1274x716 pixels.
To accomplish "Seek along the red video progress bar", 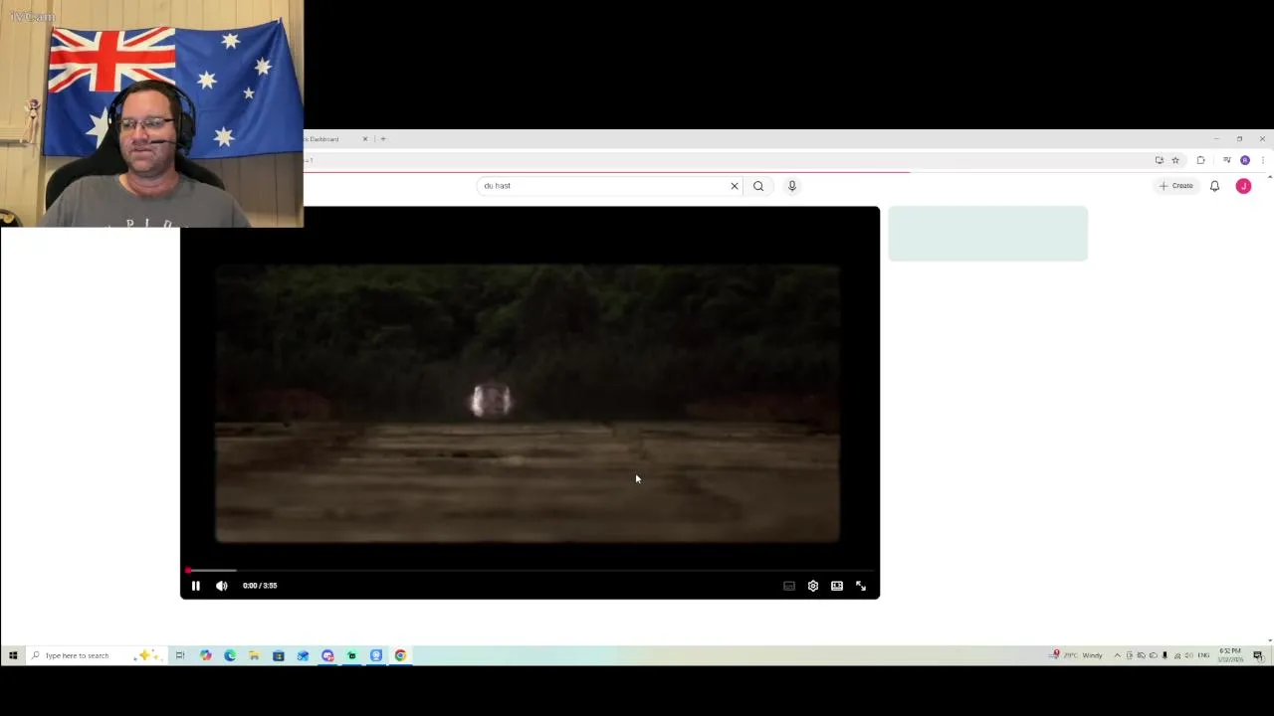I will tap(530, 571).
